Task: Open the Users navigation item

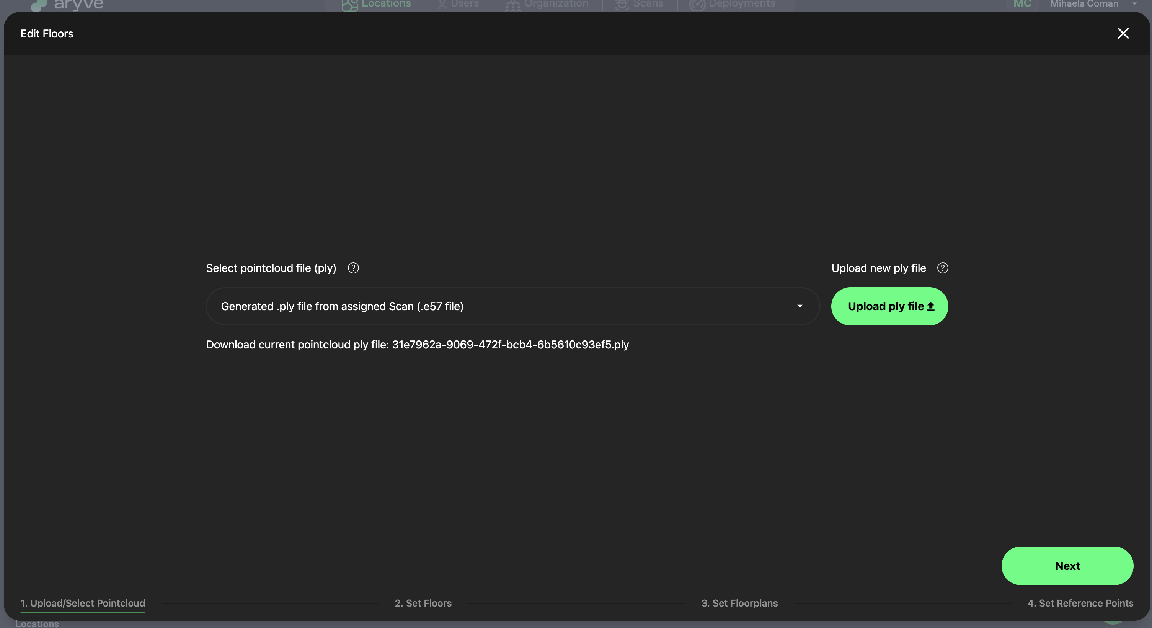Action: click(464, 4)
